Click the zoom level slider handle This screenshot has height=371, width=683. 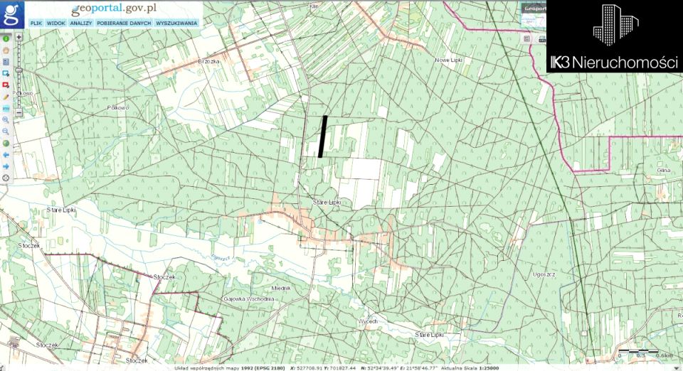[18, 70]
